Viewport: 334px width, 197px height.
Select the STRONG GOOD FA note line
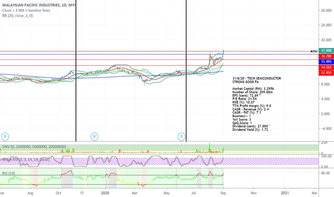click(245, 82)
